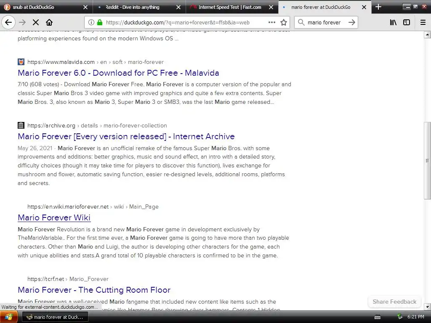Open a new tab
431x323 pixels.
point(378,7)
